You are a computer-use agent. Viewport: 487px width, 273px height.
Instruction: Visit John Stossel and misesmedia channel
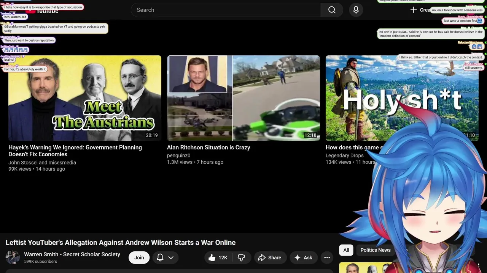click(42, 163)
